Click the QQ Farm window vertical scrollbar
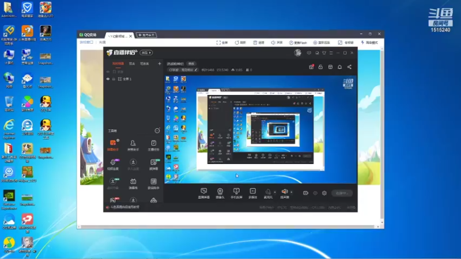Screen dimensions: 461x259 382,135
